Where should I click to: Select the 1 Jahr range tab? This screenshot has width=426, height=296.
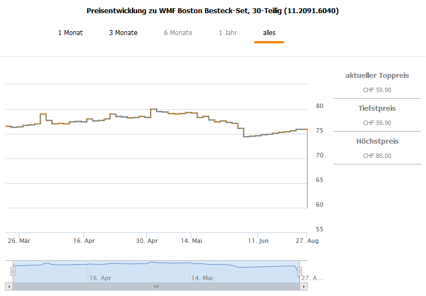(x=228, y=33)
